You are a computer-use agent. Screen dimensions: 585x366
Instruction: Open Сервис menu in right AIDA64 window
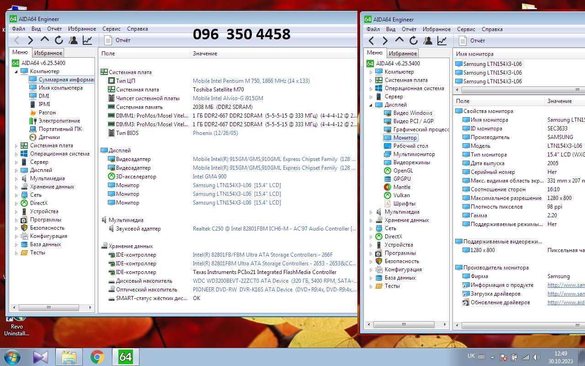click(x=466, y=29)
